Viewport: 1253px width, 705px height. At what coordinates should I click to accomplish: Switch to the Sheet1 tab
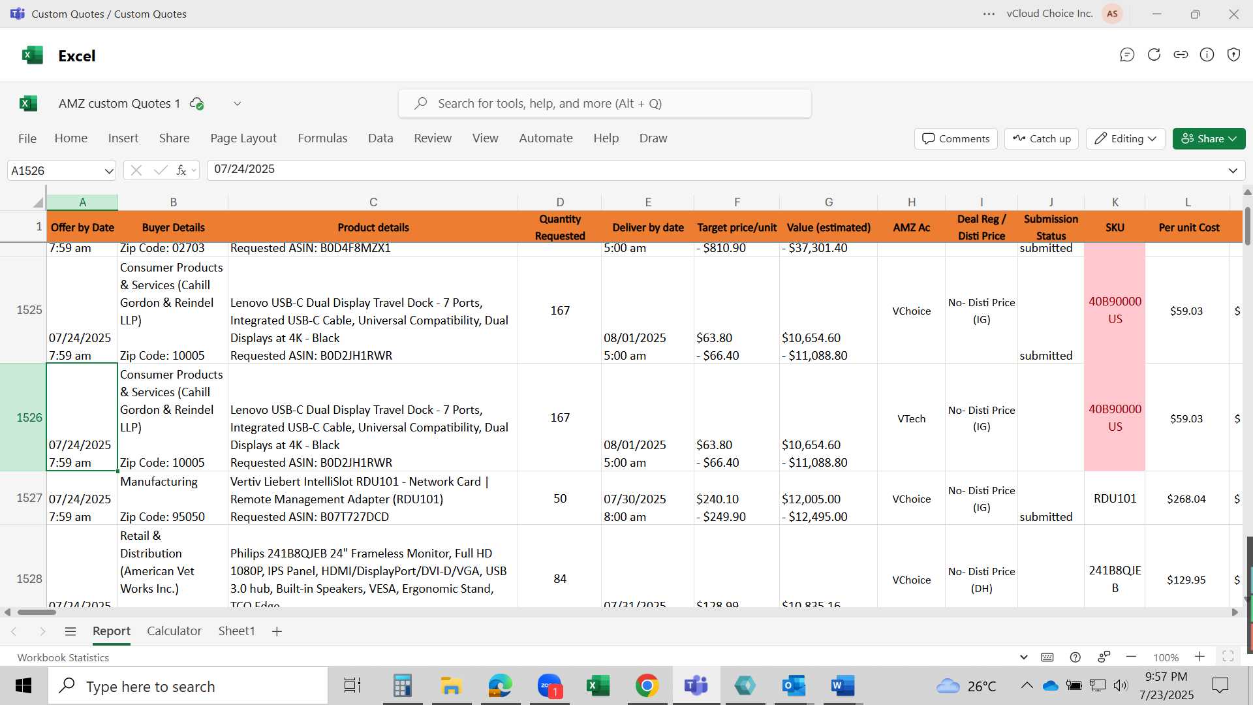tap(236, 631)
